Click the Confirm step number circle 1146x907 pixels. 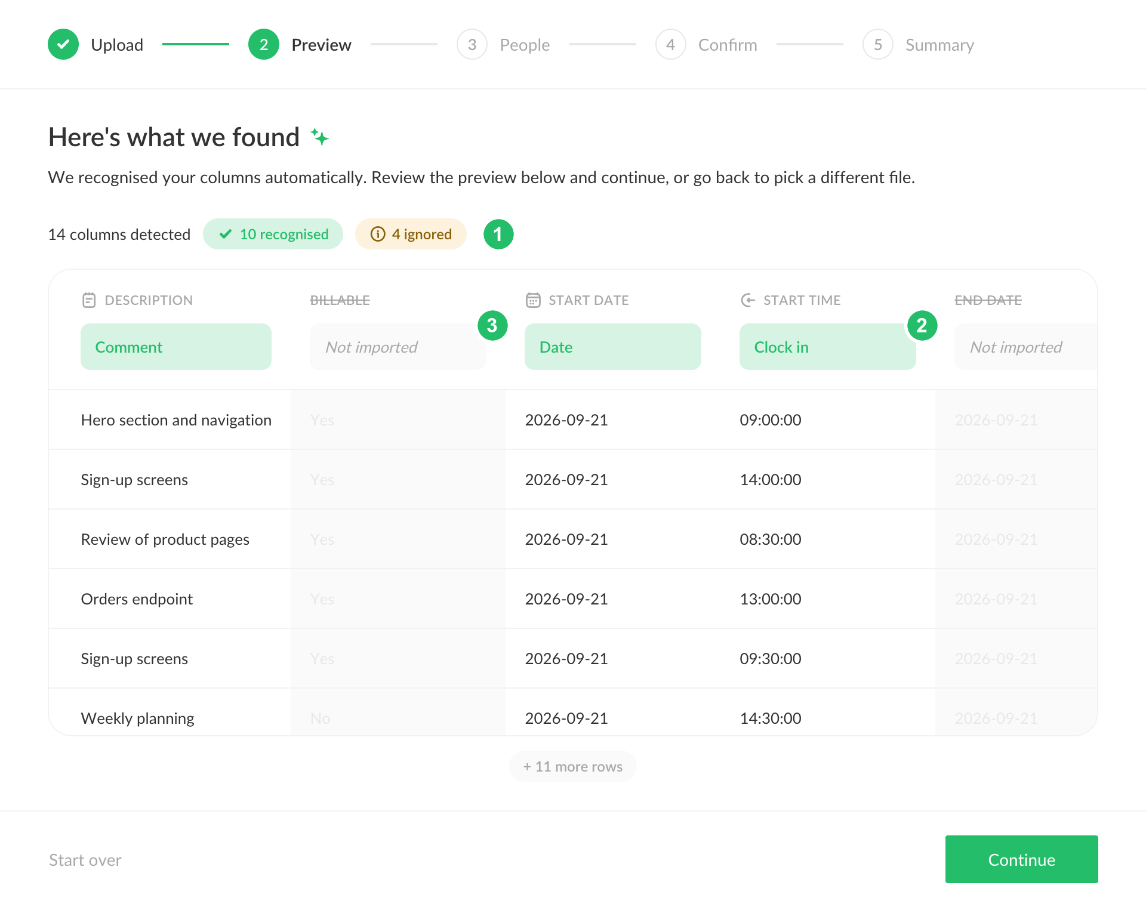point(671,44)
